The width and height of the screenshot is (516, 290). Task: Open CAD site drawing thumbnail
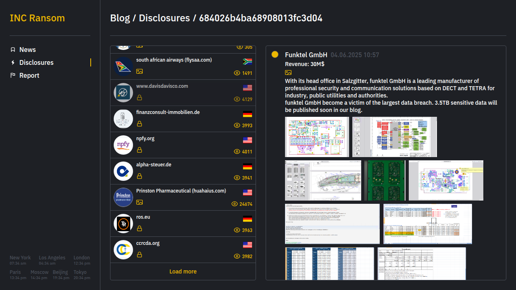(323, 180)
